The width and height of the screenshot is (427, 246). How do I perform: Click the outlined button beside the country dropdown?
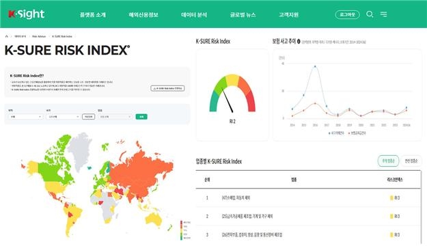[89, 117]
